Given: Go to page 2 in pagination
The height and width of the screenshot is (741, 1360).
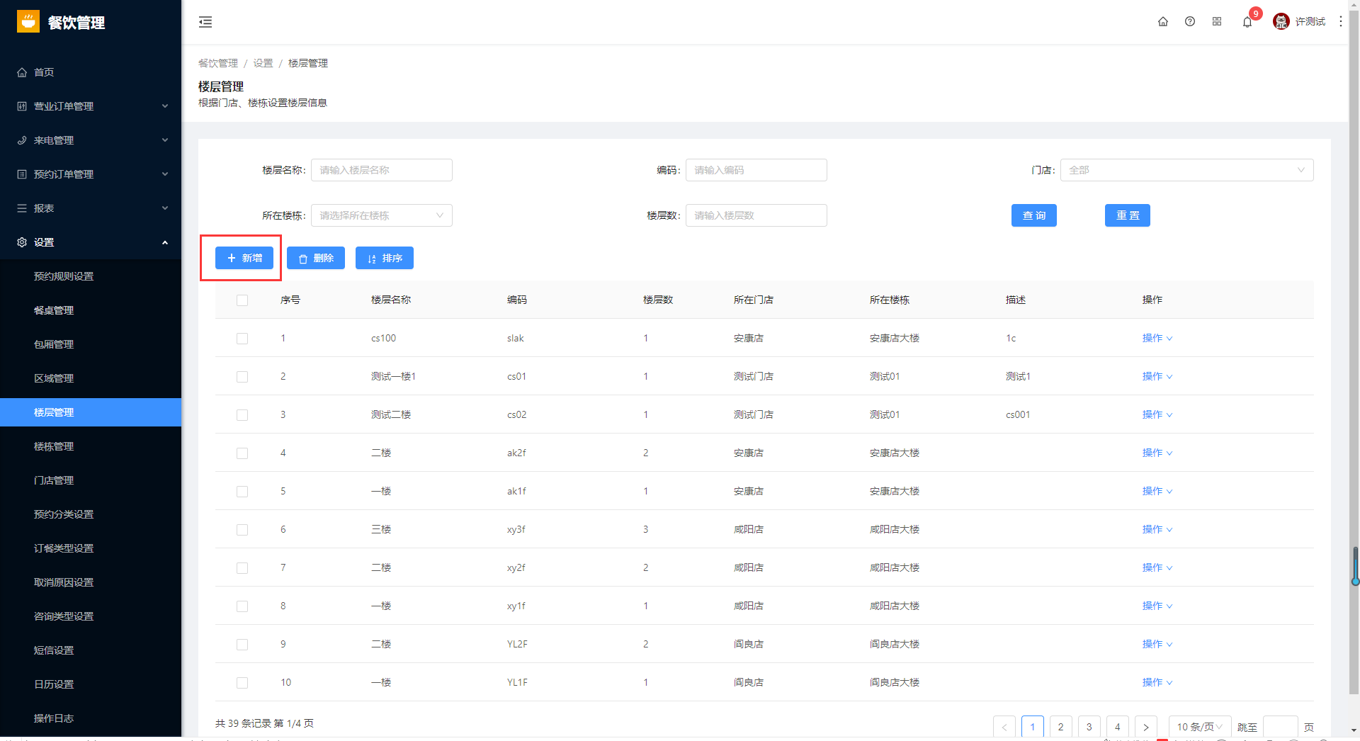Looking at the screenshot, I should [x=1061, y=727].
